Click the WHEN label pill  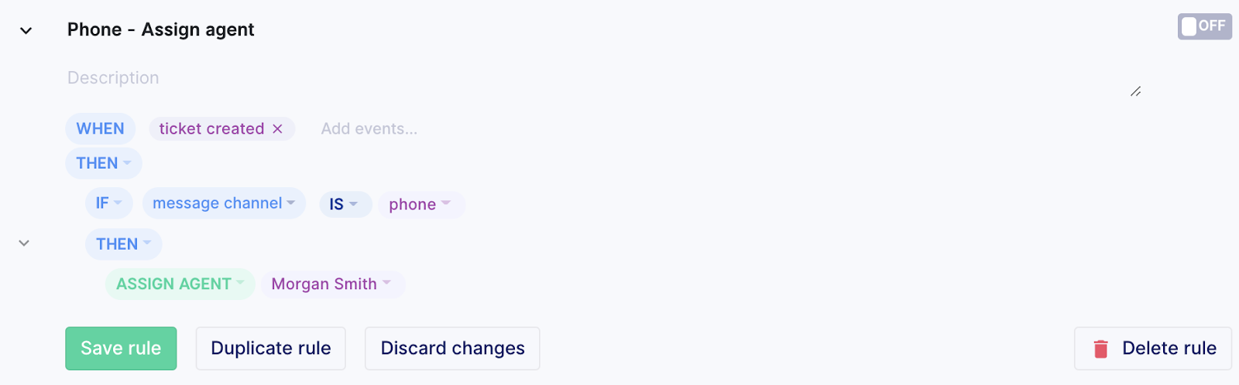tap(100, 128)
